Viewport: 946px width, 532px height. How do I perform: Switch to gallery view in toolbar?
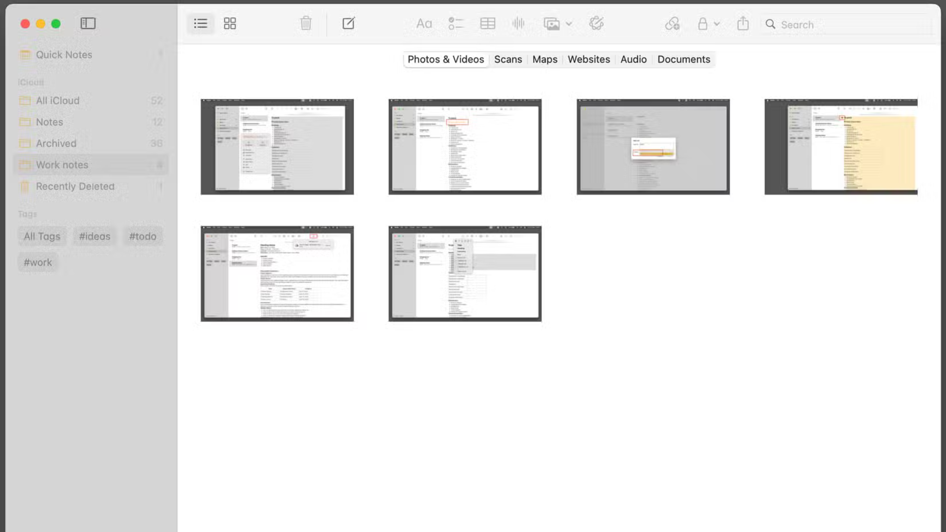[230, 23]
